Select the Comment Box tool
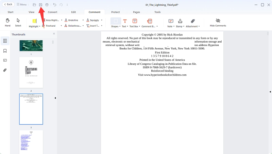This screenshot has width=272, height=154. coord(150,21)
